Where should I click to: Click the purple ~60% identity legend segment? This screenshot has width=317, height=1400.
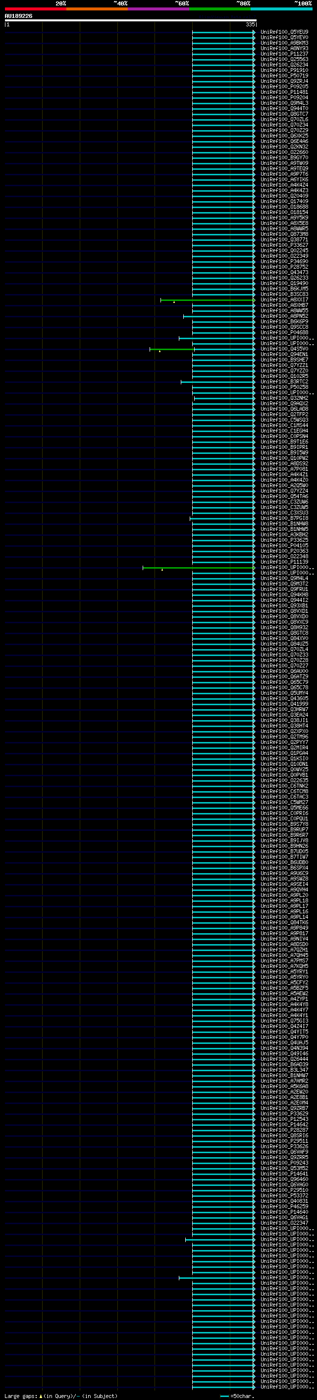coord(159,9)
